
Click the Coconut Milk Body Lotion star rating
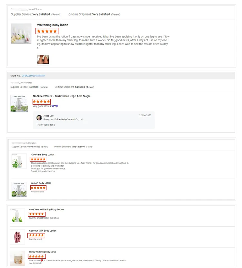point(36,235)
